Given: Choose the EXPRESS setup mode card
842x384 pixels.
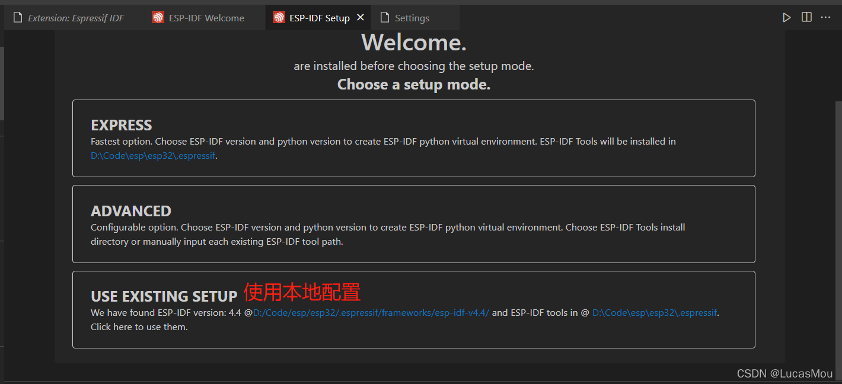Looking at the screenshot, I should pos(413,138).
